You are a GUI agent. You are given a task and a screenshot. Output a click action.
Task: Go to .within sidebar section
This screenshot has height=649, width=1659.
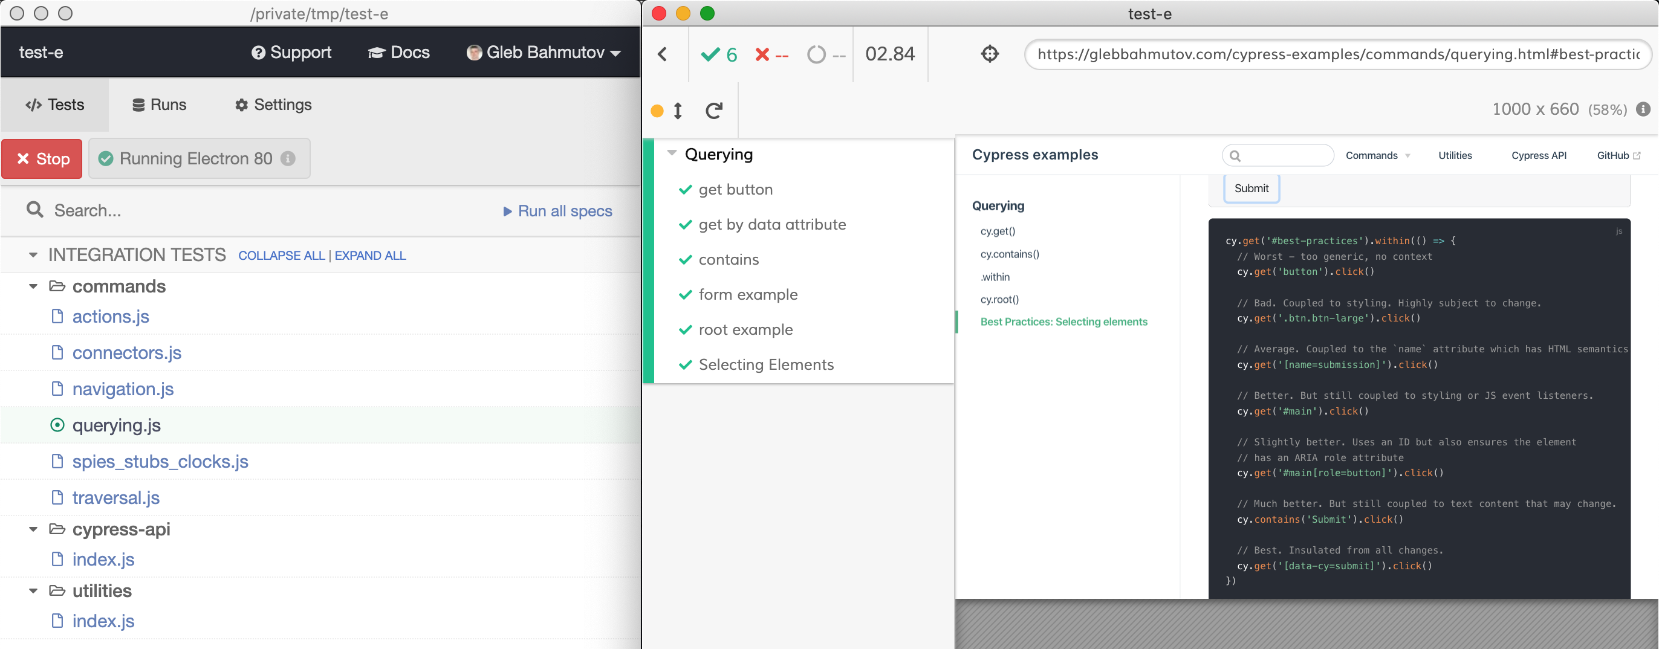(995, 277)
